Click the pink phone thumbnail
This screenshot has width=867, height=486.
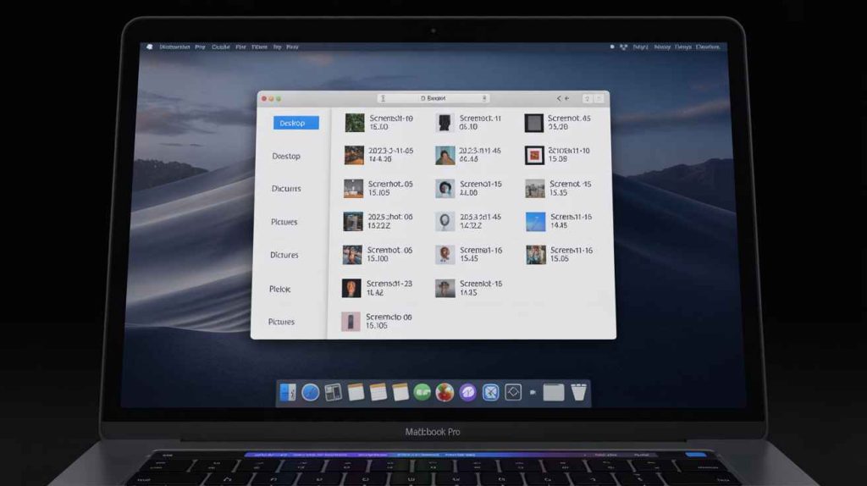351,322
